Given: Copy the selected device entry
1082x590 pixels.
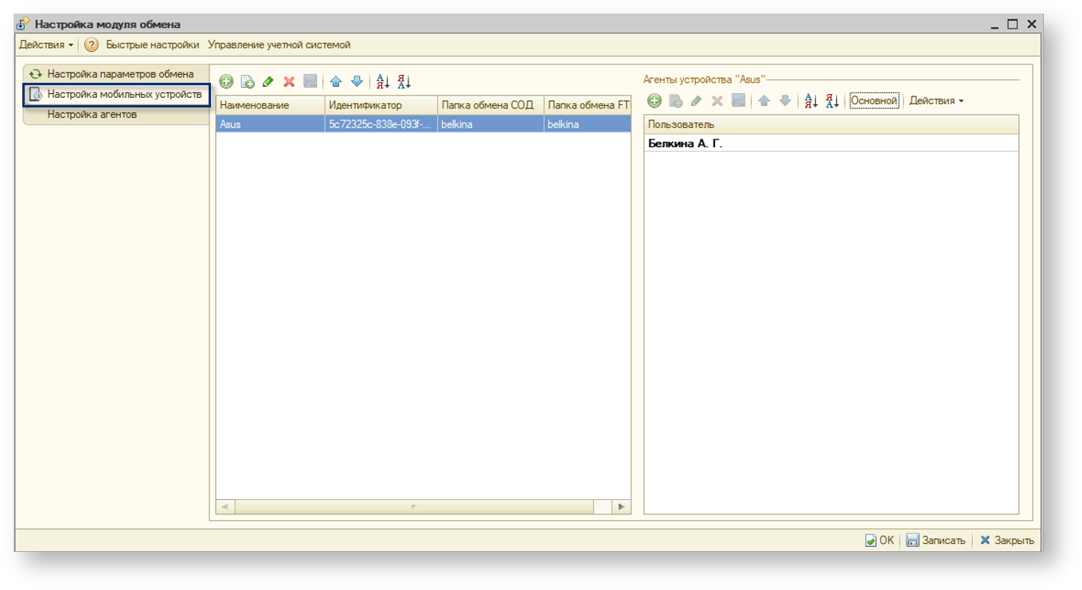Looking at the screenshot, I should tap(248, 81).
